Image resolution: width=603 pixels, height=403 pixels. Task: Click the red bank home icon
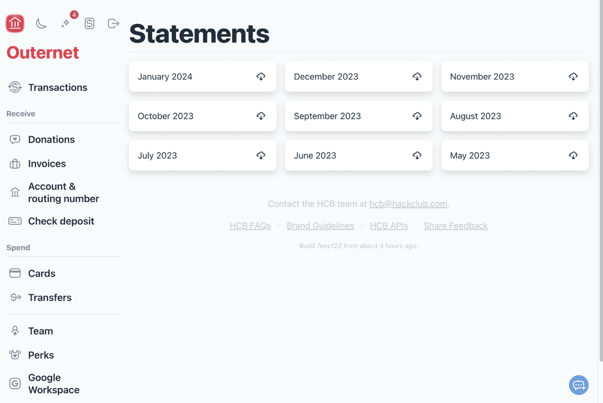point(15,23)
